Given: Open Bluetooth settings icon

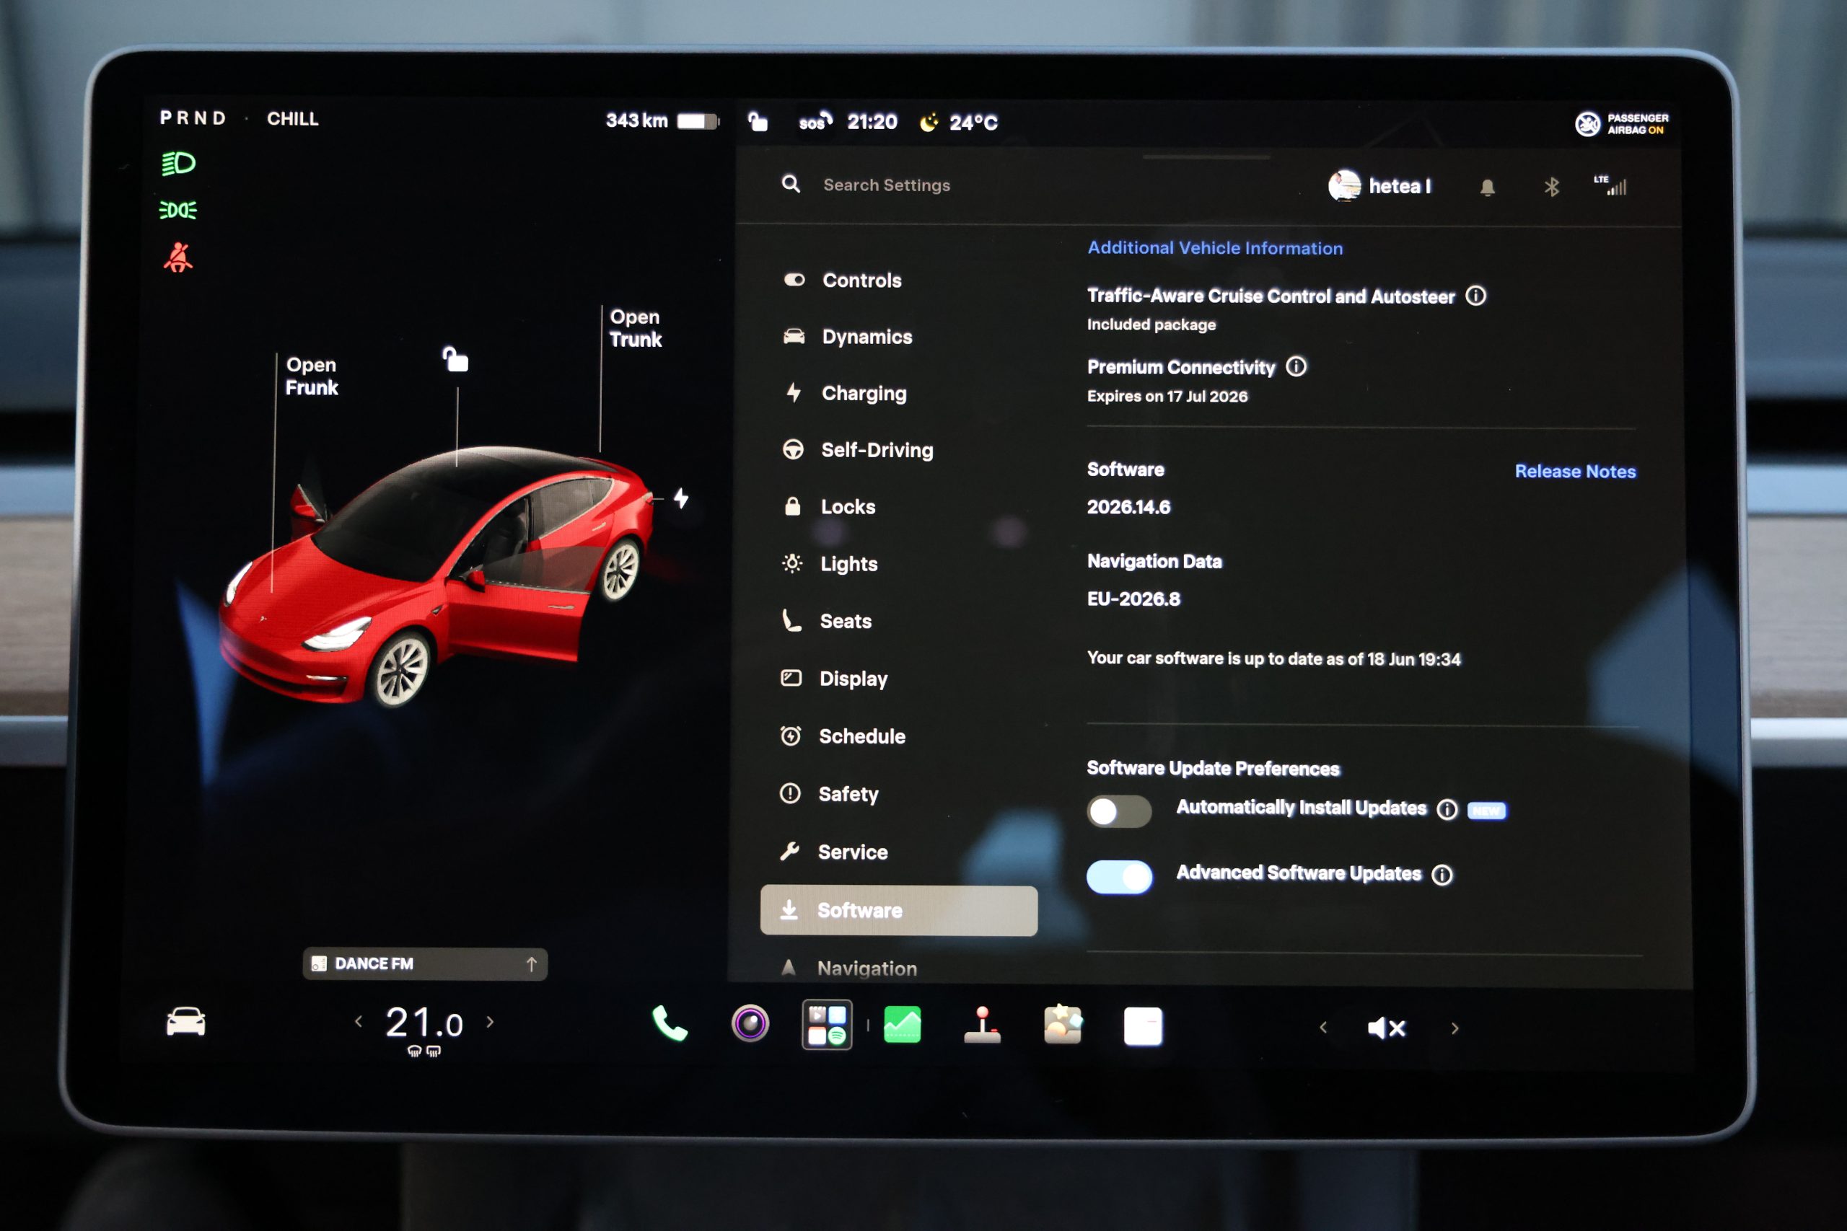Looking at the screenshot, I should (1552, 187).
